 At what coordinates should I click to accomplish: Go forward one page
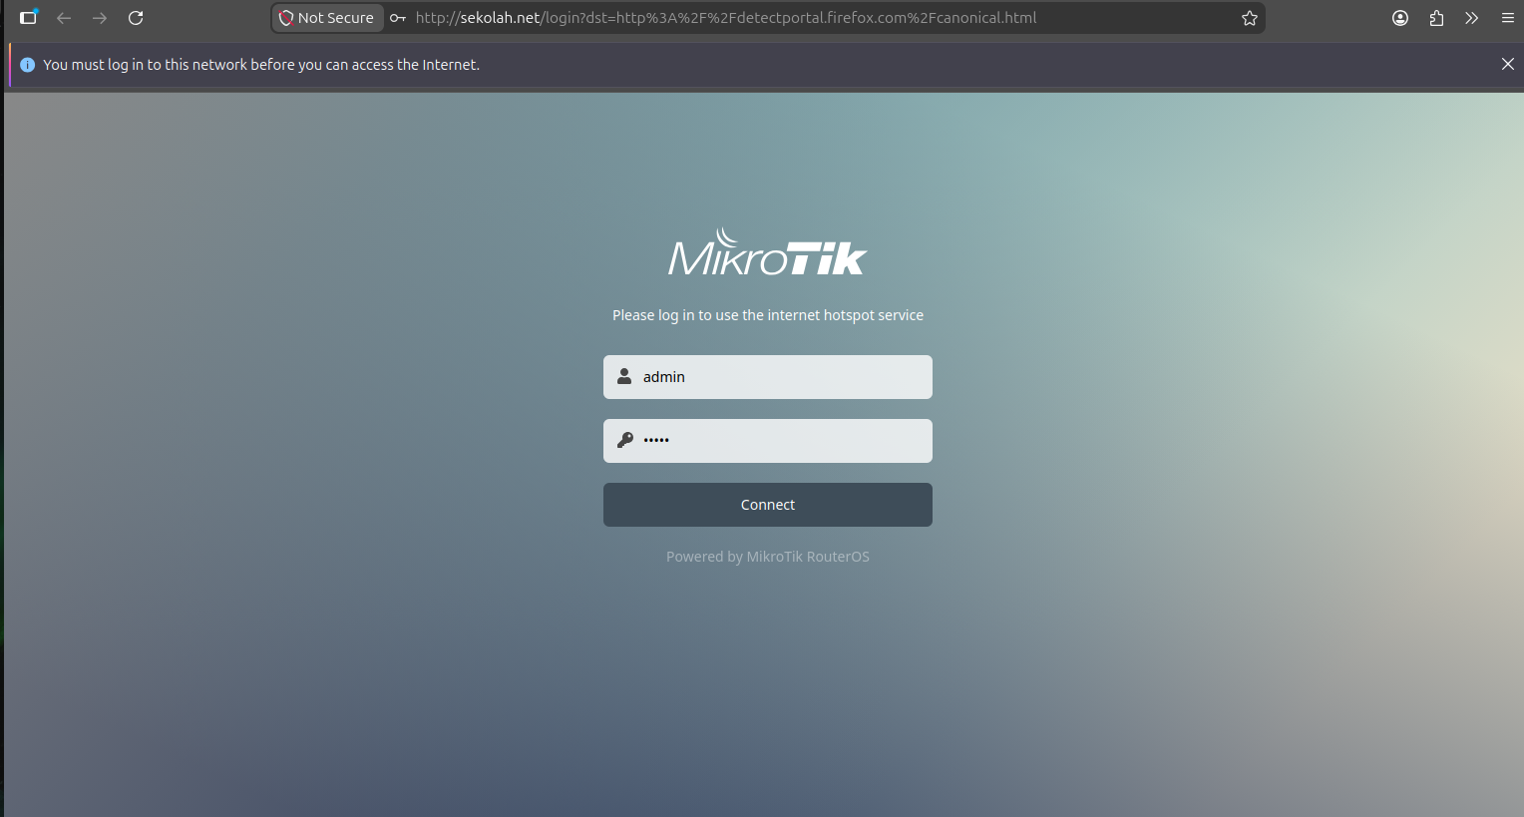[x=100, y=18]
